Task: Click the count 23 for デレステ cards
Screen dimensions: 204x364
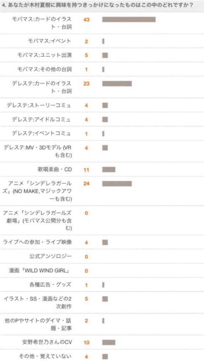Action: click(86, 84)
